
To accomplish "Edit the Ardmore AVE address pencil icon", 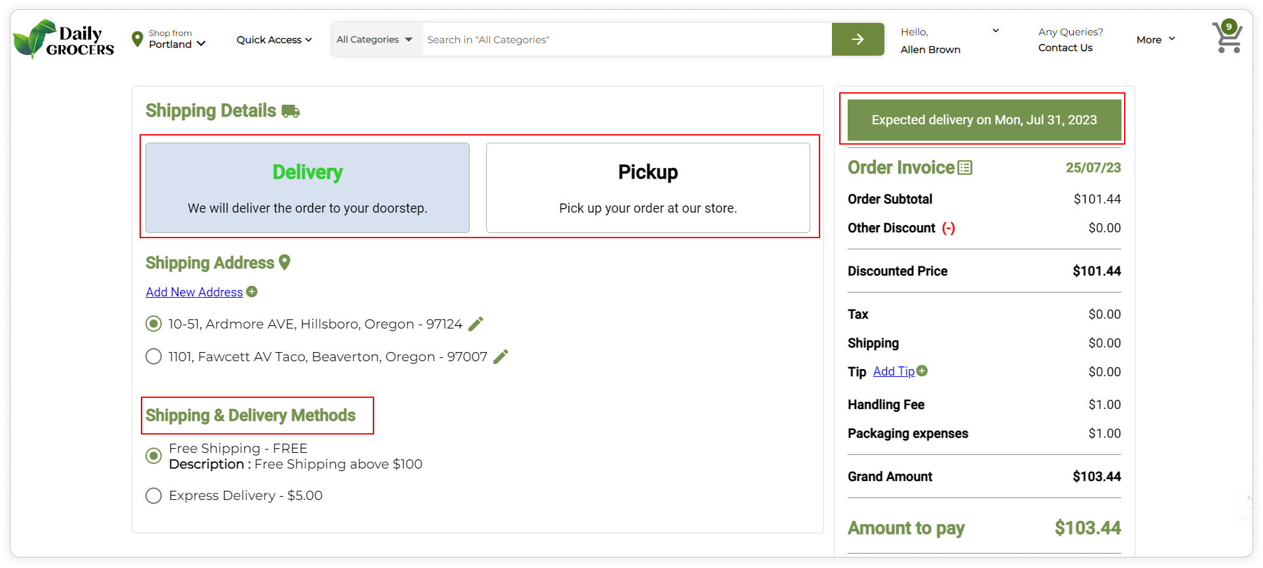I will coord(476,324).
